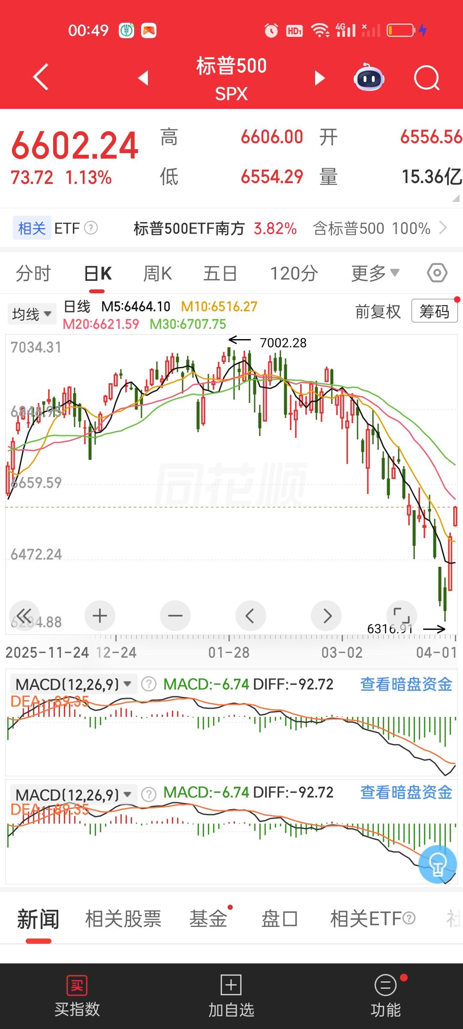Expand chart to fullscreen

click(x=402, y=616)
